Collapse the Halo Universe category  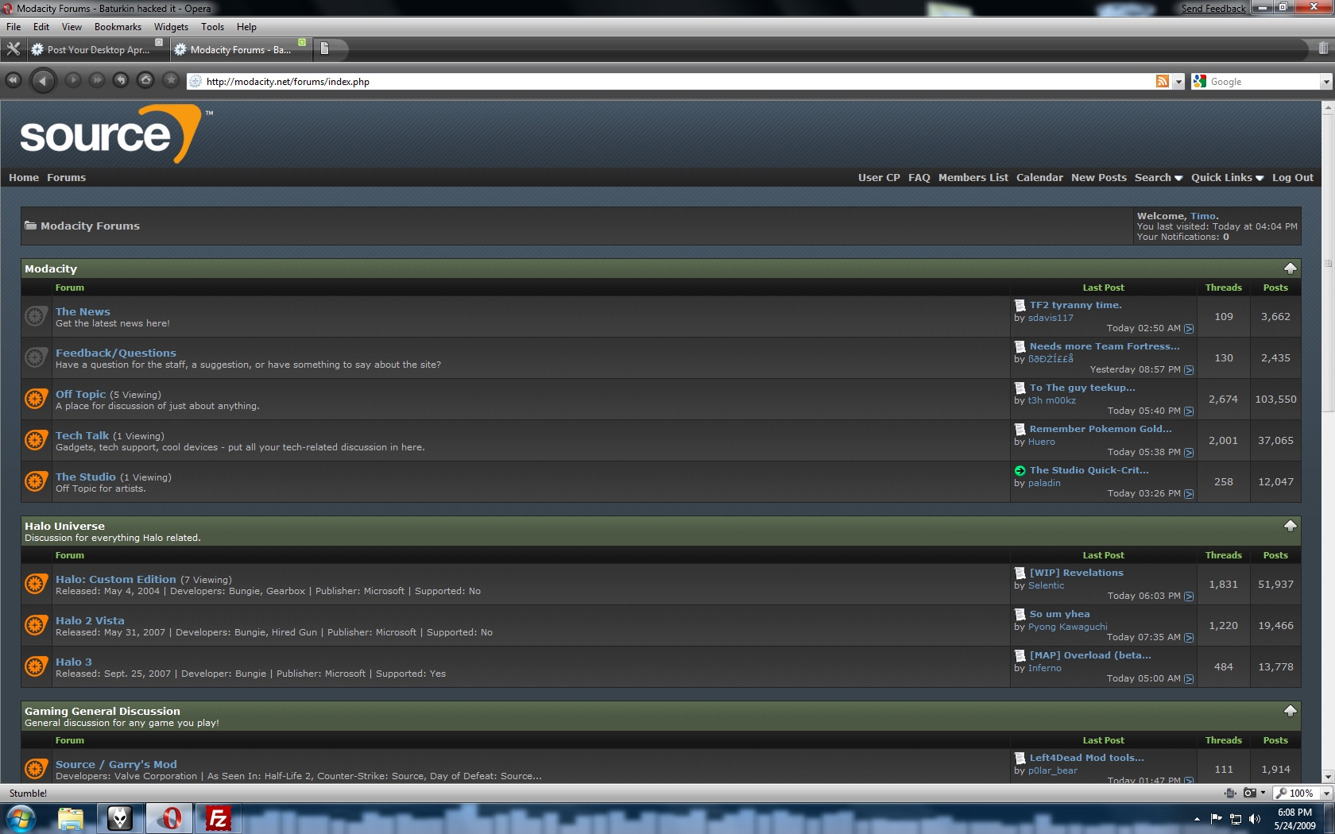tap(1290, 526)
